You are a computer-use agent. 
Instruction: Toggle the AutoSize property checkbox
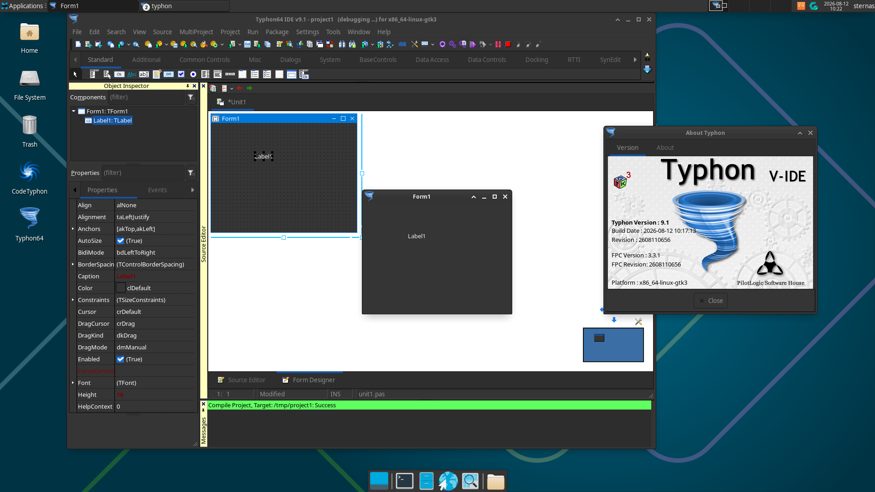click(x=120, y=241)
